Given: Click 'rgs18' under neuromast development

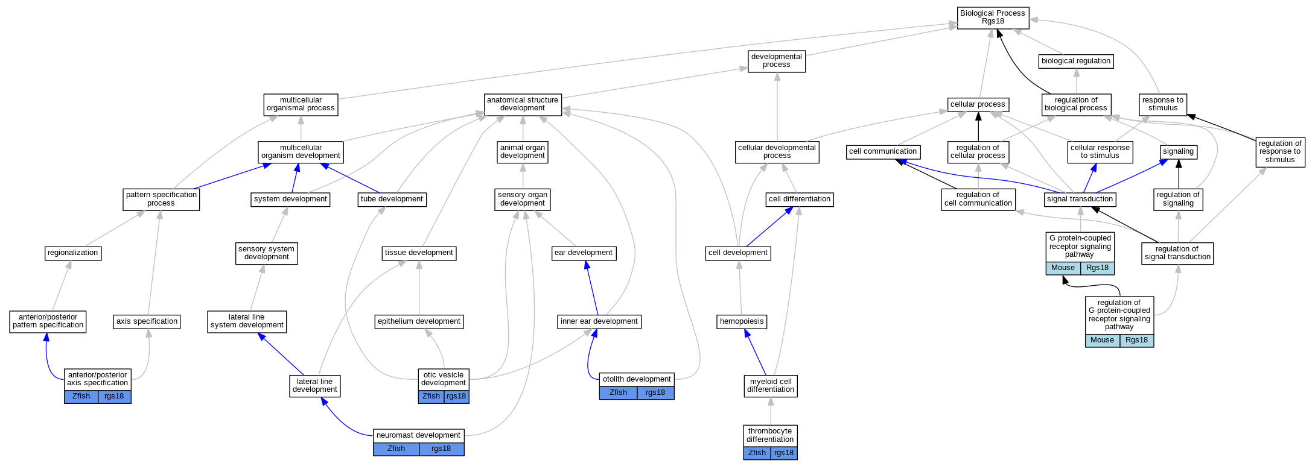Looking at the screenshot, I should click(x=441, y=449).
